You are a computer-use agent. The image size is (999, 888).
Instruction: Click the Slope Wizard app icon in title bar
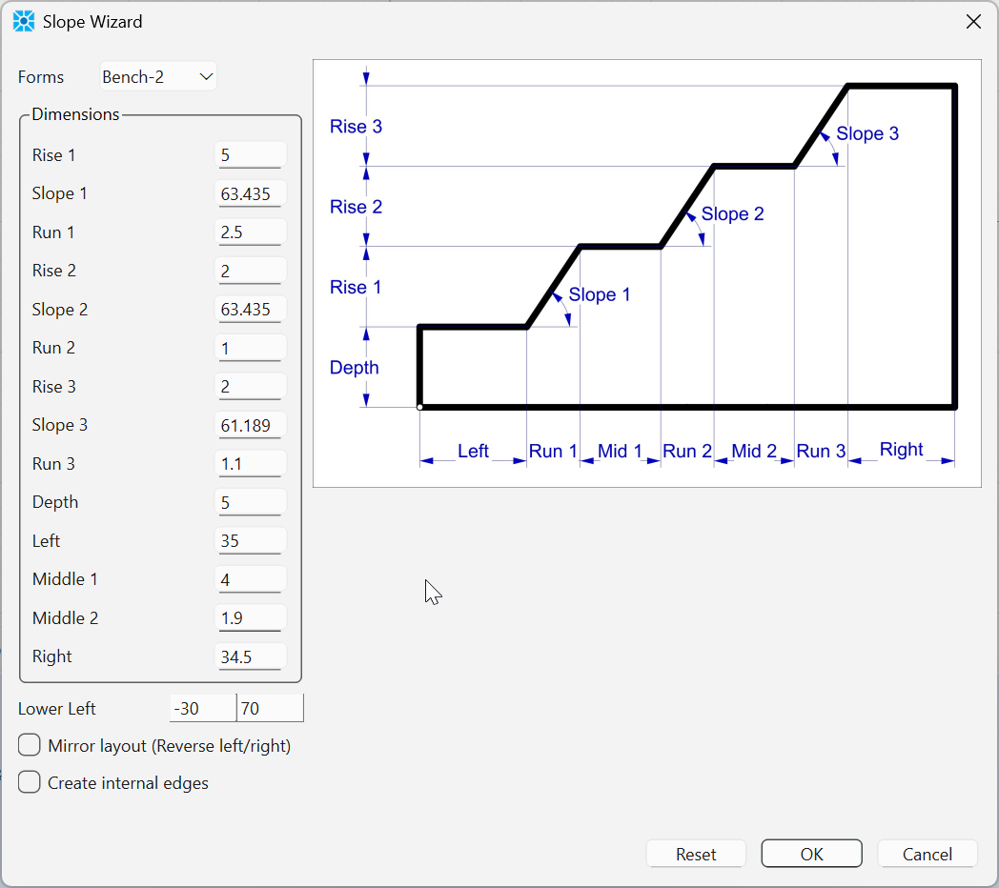tap(24, 22)
